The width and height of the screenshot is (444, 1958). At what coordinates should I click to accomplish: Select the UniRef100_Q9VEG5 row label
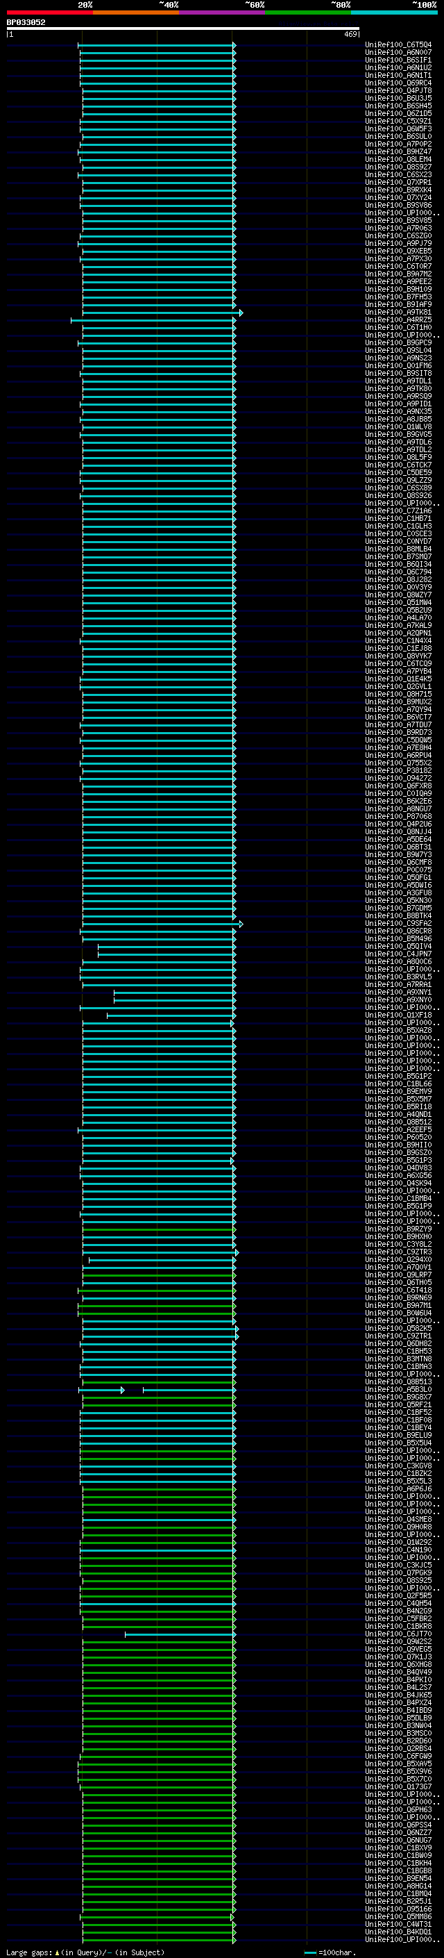click(x=398, y=1650)
